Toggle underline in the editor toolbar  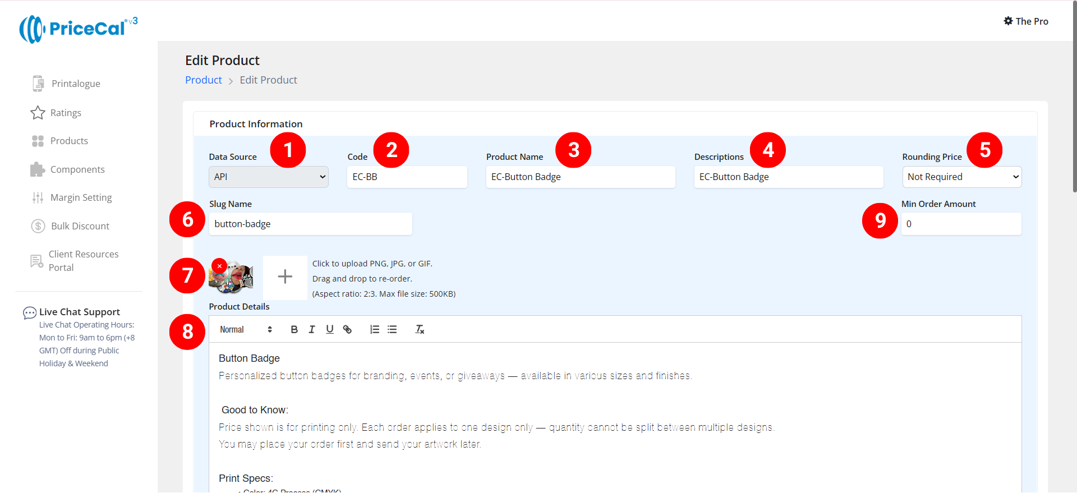coord(330,330)
